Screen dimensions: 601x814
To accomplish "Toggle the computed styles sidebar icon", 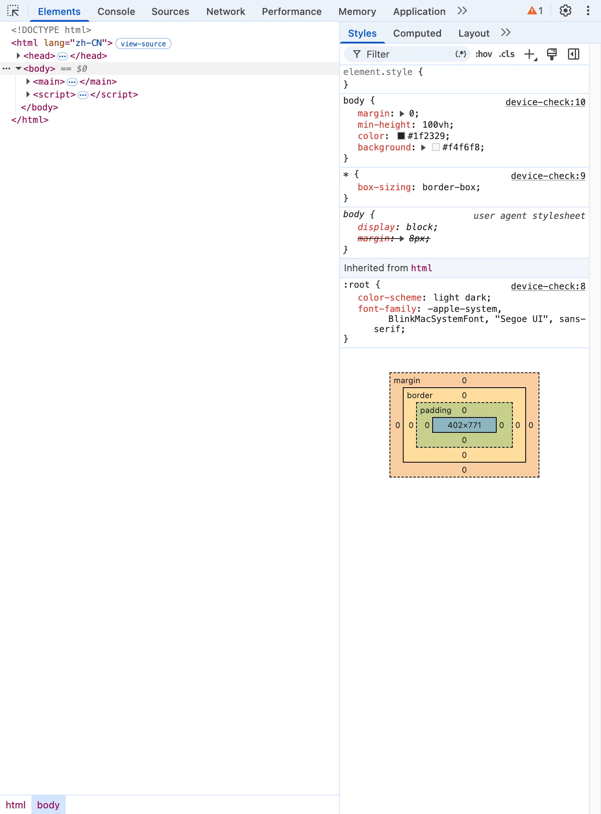I will pos(574,54).
